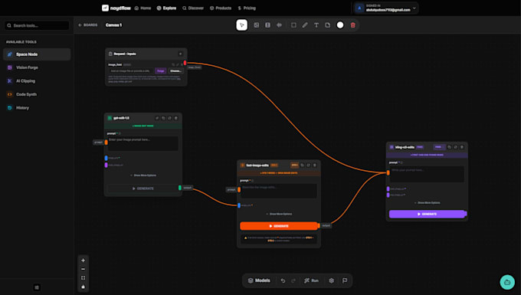This screenshot has width=521, height=295.
Task: Click the green output port of gpt-edit node
Action: tap(180, 188)
